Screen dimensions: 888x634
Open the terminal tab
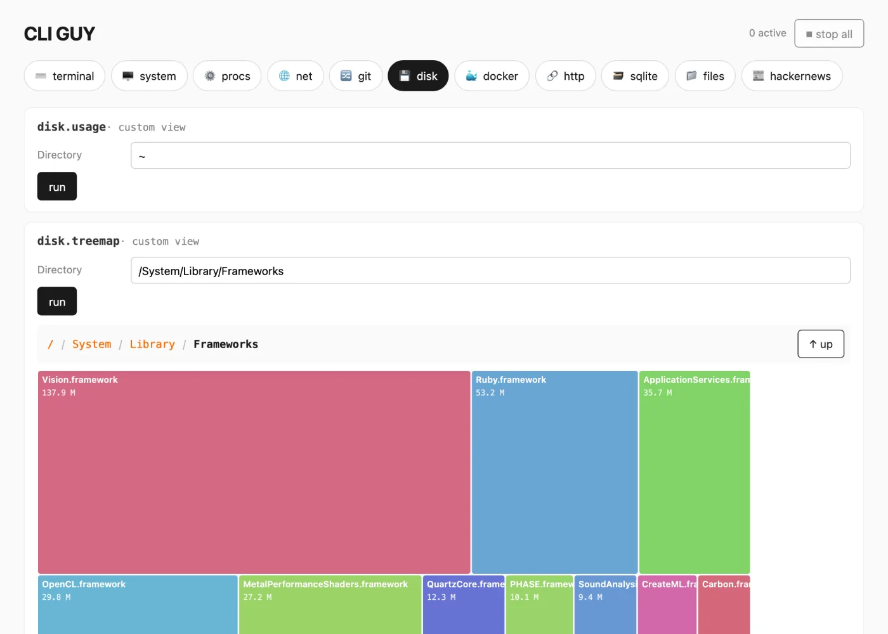(x=65, y=76)
